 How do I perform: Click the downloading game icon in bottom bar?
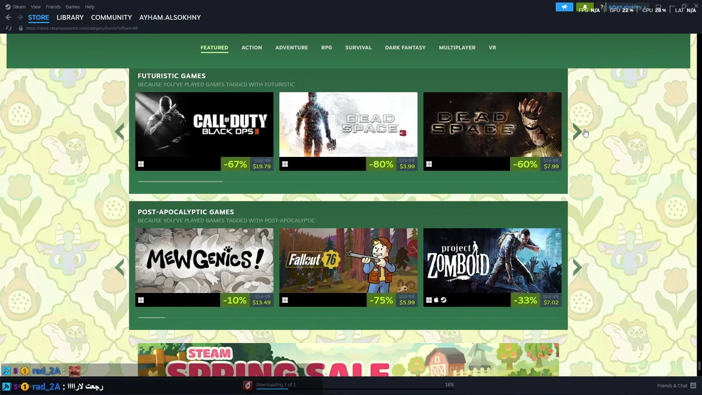click(248, 386)
